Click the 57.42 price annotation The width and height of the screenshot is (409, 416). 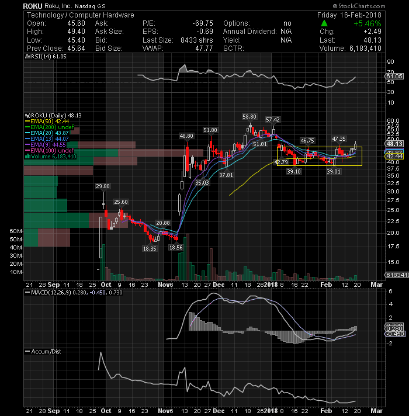(x=273, y=120)
